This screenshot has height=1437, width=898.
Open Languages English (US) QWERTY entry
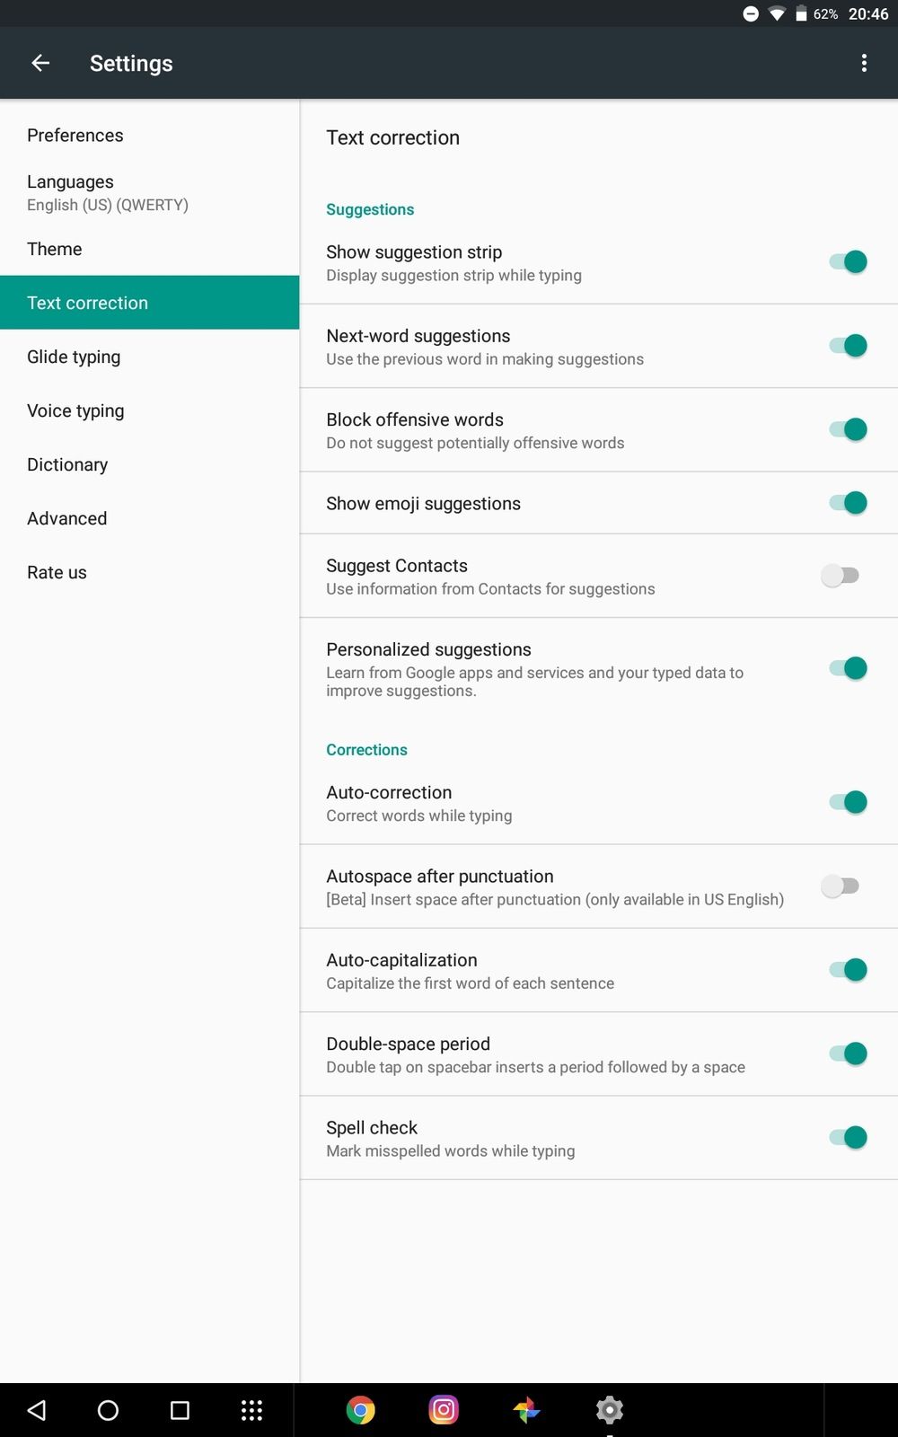click(150, 192)
